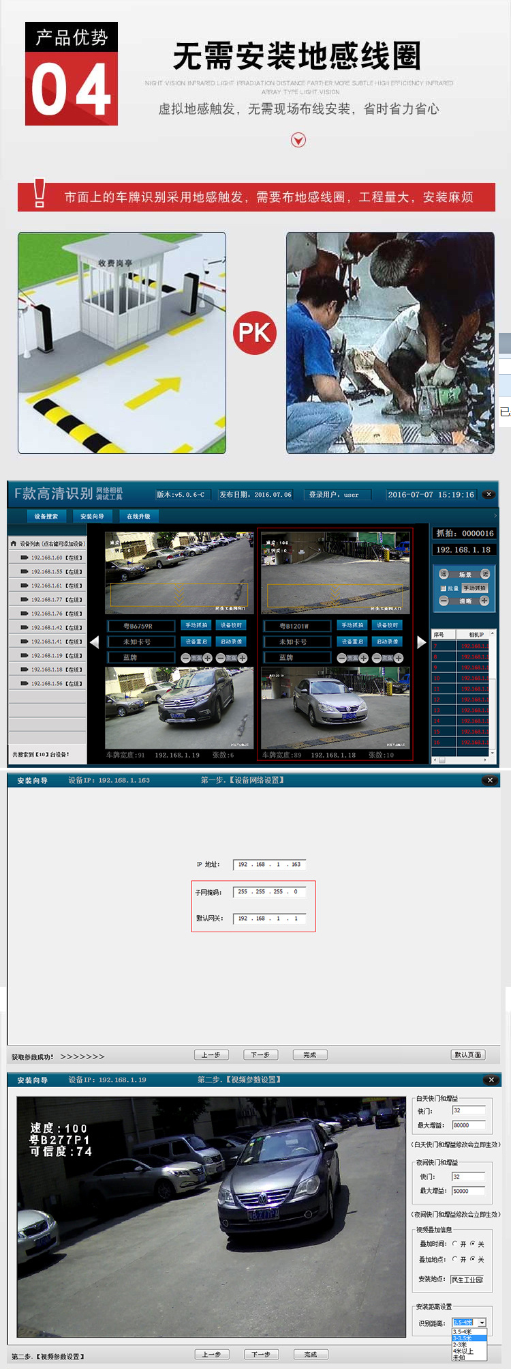Expand toolbar arrow right of tab bar
Image resolution: width=511 pixels, height=1369 pixels.
(495, 516)
